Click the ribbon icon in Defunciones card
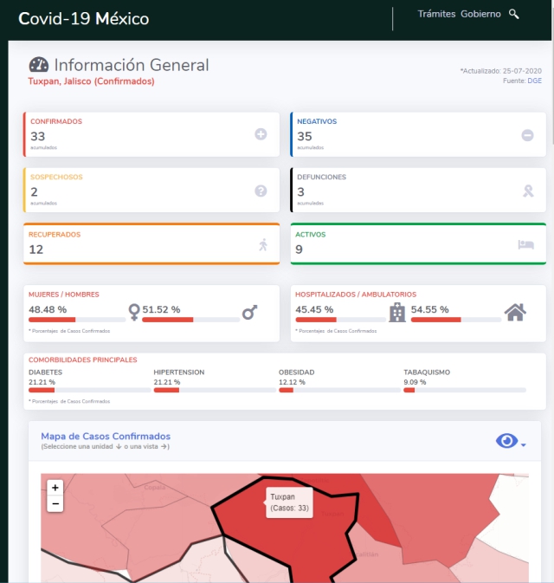The height and width of the screenshot is (583, 554). point(527,191)
